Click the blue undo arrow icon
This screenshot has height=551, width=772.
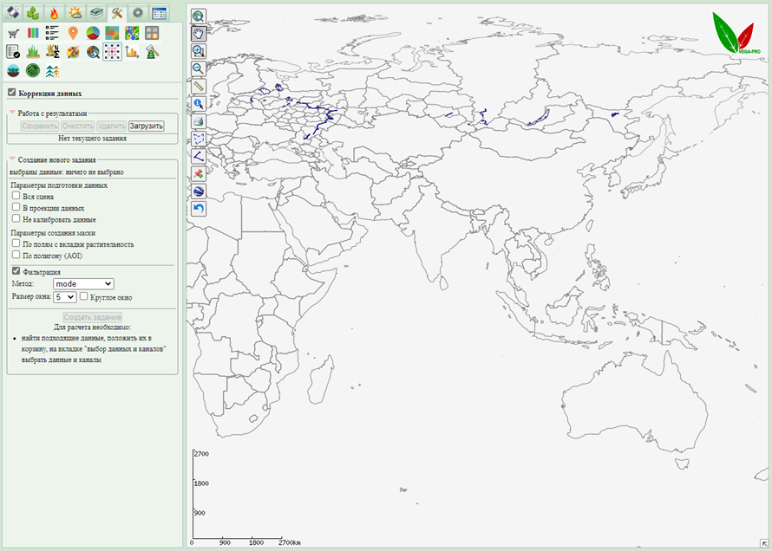click(199, 209)
